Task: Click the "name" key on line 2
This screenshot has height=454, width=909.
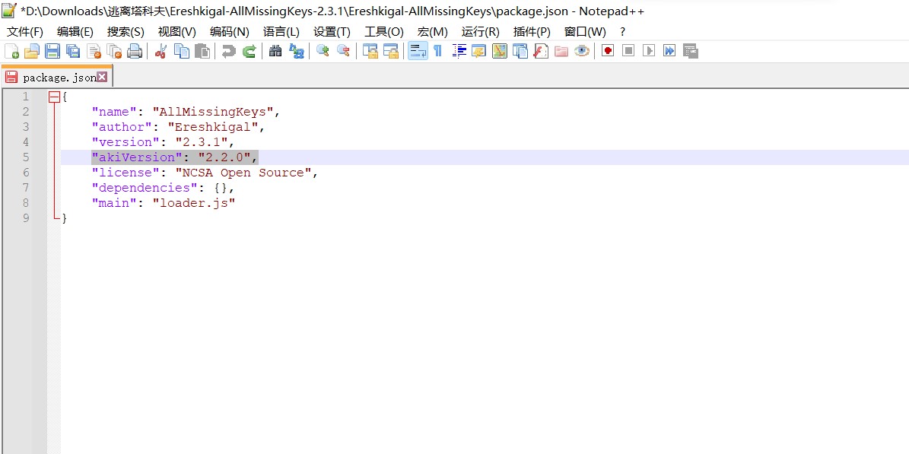Action: point(114,112)
